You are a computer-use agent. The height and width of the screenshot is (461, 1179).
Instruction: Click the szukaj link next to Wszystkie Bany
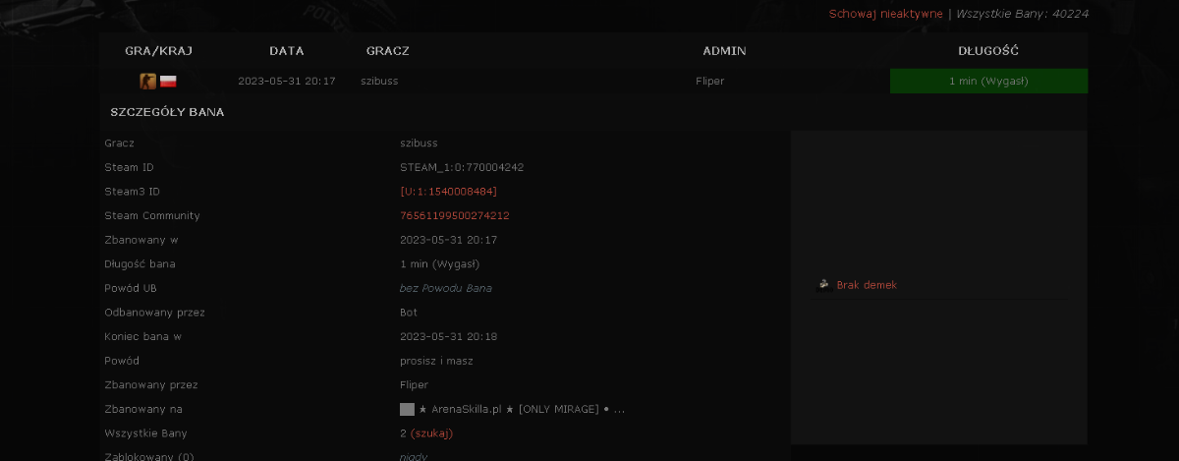[431, 433]
